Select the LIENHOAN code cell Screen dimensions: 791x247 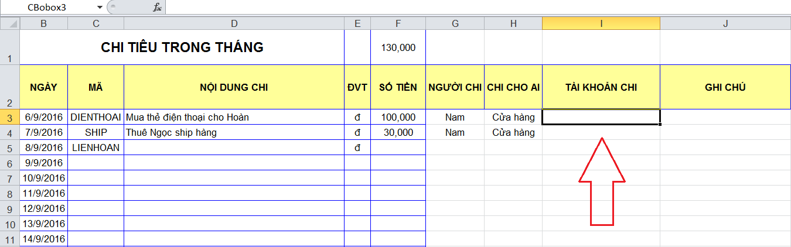[96, 147]
